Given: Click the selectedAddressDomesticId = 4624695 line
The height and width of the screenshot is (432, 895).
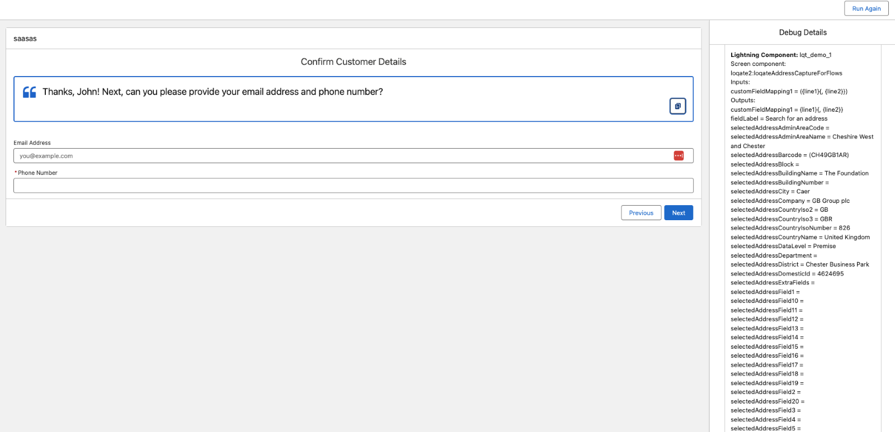Looking at the screenshot, I should [x=787, y=274].
